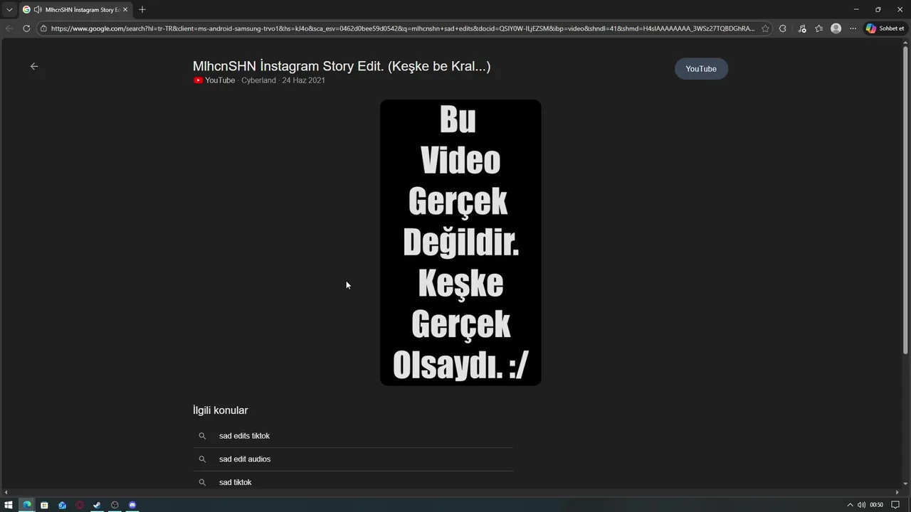911x512 pixels.
Task: Click the Cyberland channel name
Action: click(258, 80)
